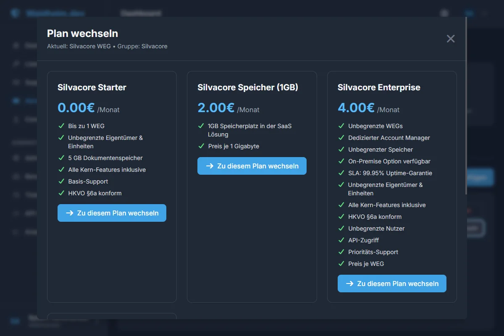The width and height of the screenshot is (504, 336).
Task: Select the "Silvacore Speicher (1GB)" card title
Action: pyautogui.click(x=248, y=87)
